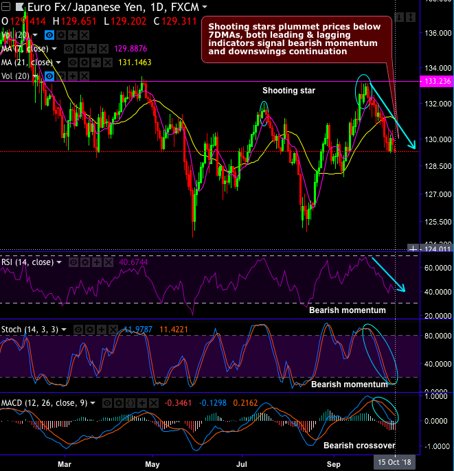Click plus icon beside MA (21, close)

pos(96,62)
